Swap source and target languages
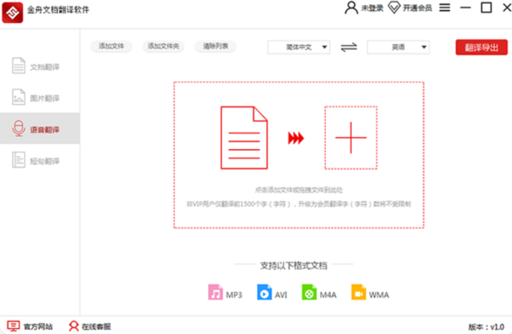Screen dimensions: 512x334 pyautogui.click(x=349, y=48)
